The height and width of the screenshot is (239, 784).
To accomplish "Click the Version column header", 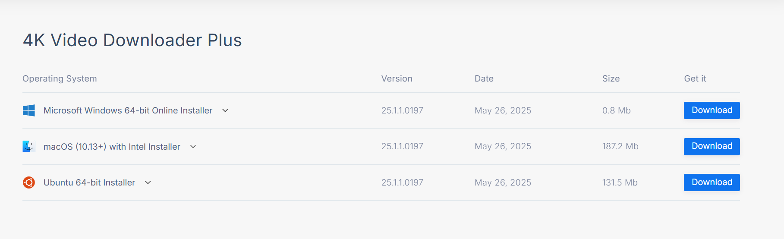I will point(397,79).
